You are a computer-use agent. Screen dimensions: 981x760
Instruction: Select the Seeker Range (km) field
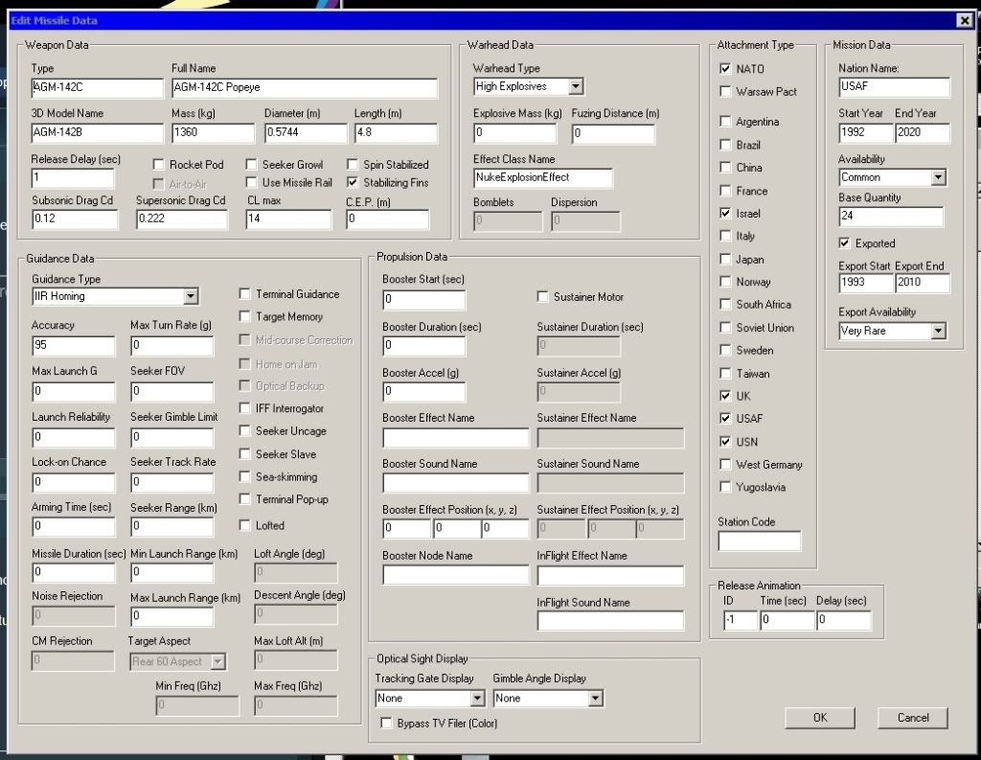click(x=172, y=526)
